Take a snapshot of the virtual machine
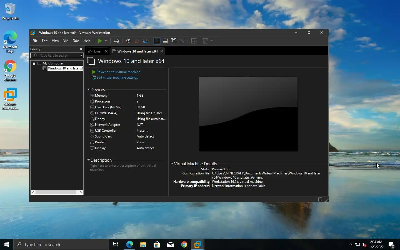 point(128,41)
